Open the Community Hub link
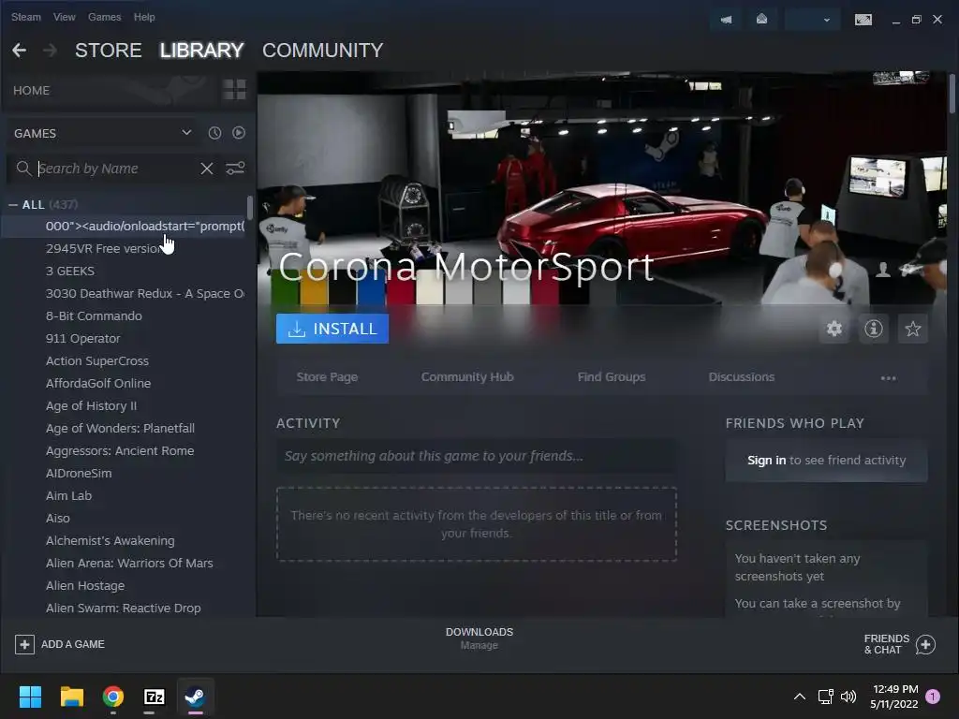 click(x=467, y=376)
